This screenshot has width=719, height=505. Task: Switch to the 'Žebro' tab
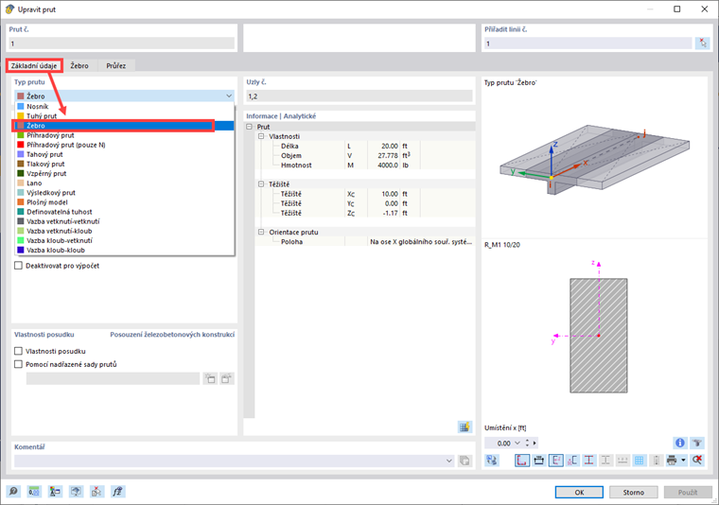tap(79, 65)
